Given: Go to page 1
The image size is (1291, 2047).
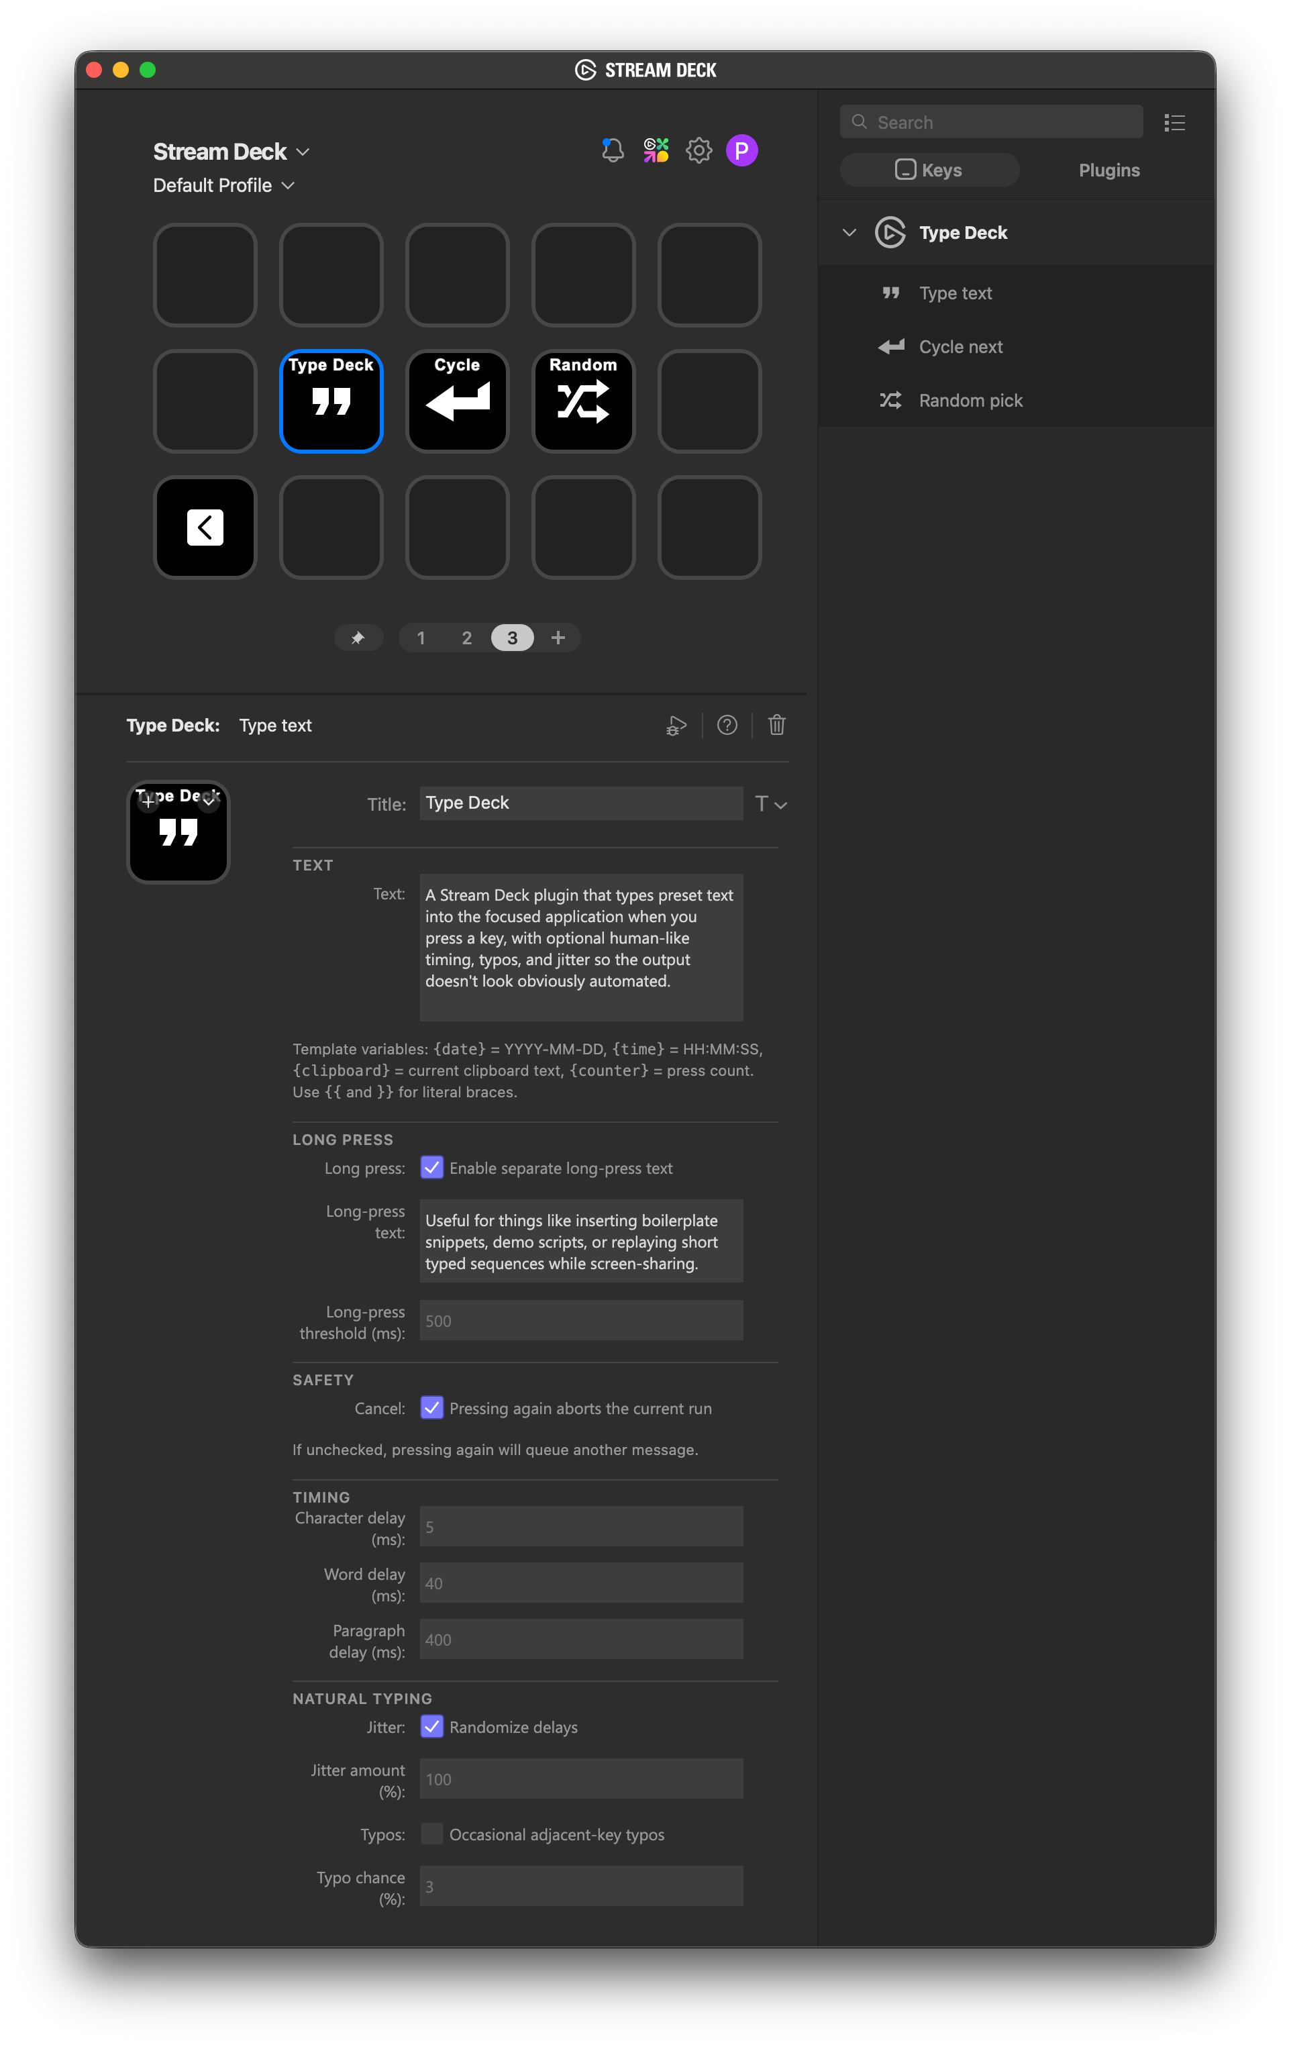Looking at the screenshot, I should pyautogui.click(x=421, y=638).
